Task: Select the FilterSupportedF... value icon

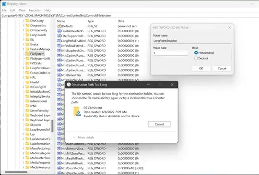Action: (59, 36)
